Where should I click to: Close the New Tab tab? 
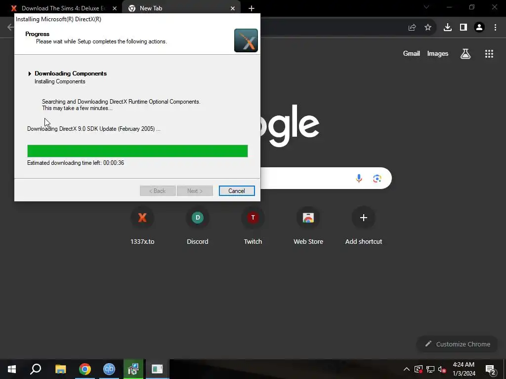(233, 8)
